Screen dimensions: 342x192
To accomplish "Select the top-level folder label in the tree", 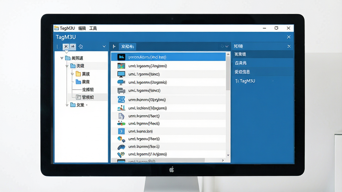I will tap(77, 58).
